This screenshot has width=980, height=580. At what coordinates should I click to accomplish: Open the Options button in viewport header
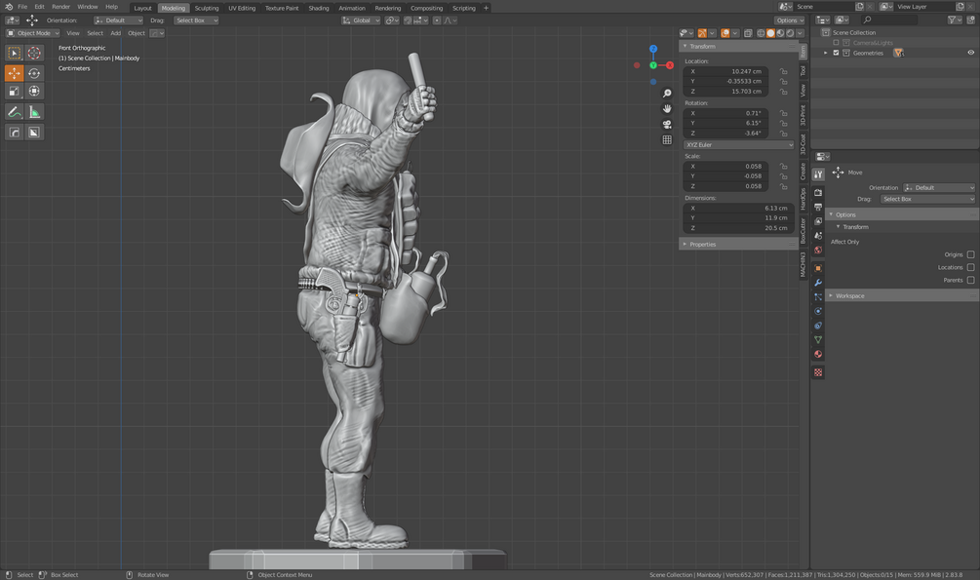[790, 20]
